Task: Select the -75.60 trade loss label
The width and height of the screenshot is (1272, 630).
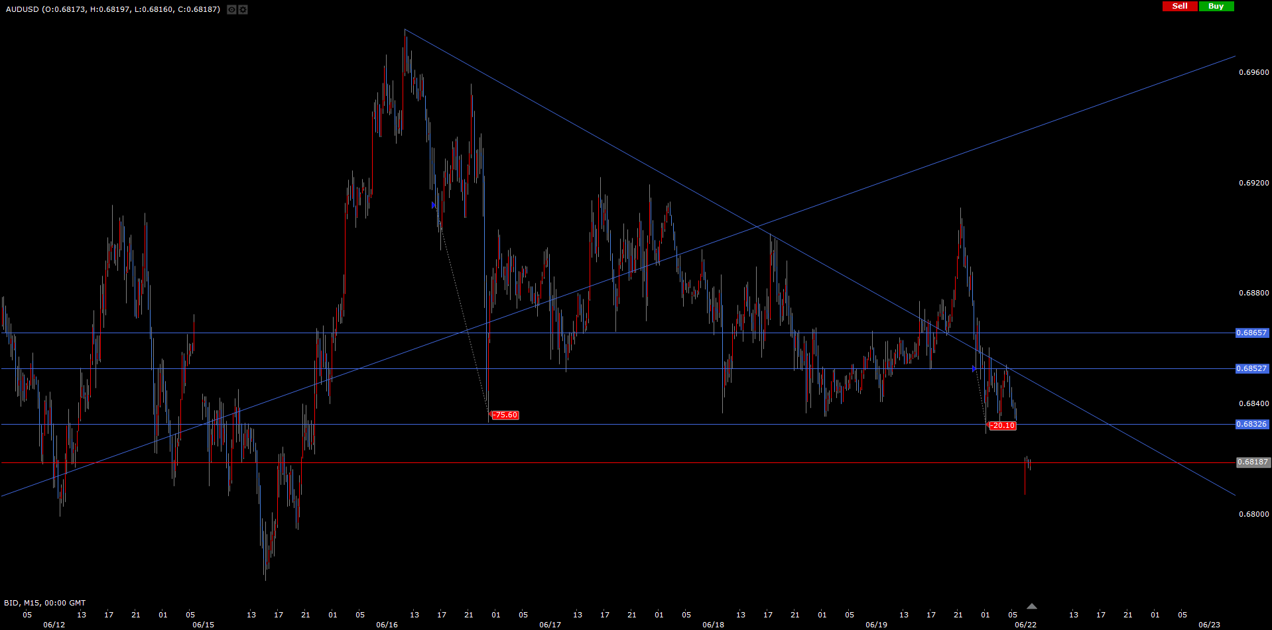Action: 505,415
